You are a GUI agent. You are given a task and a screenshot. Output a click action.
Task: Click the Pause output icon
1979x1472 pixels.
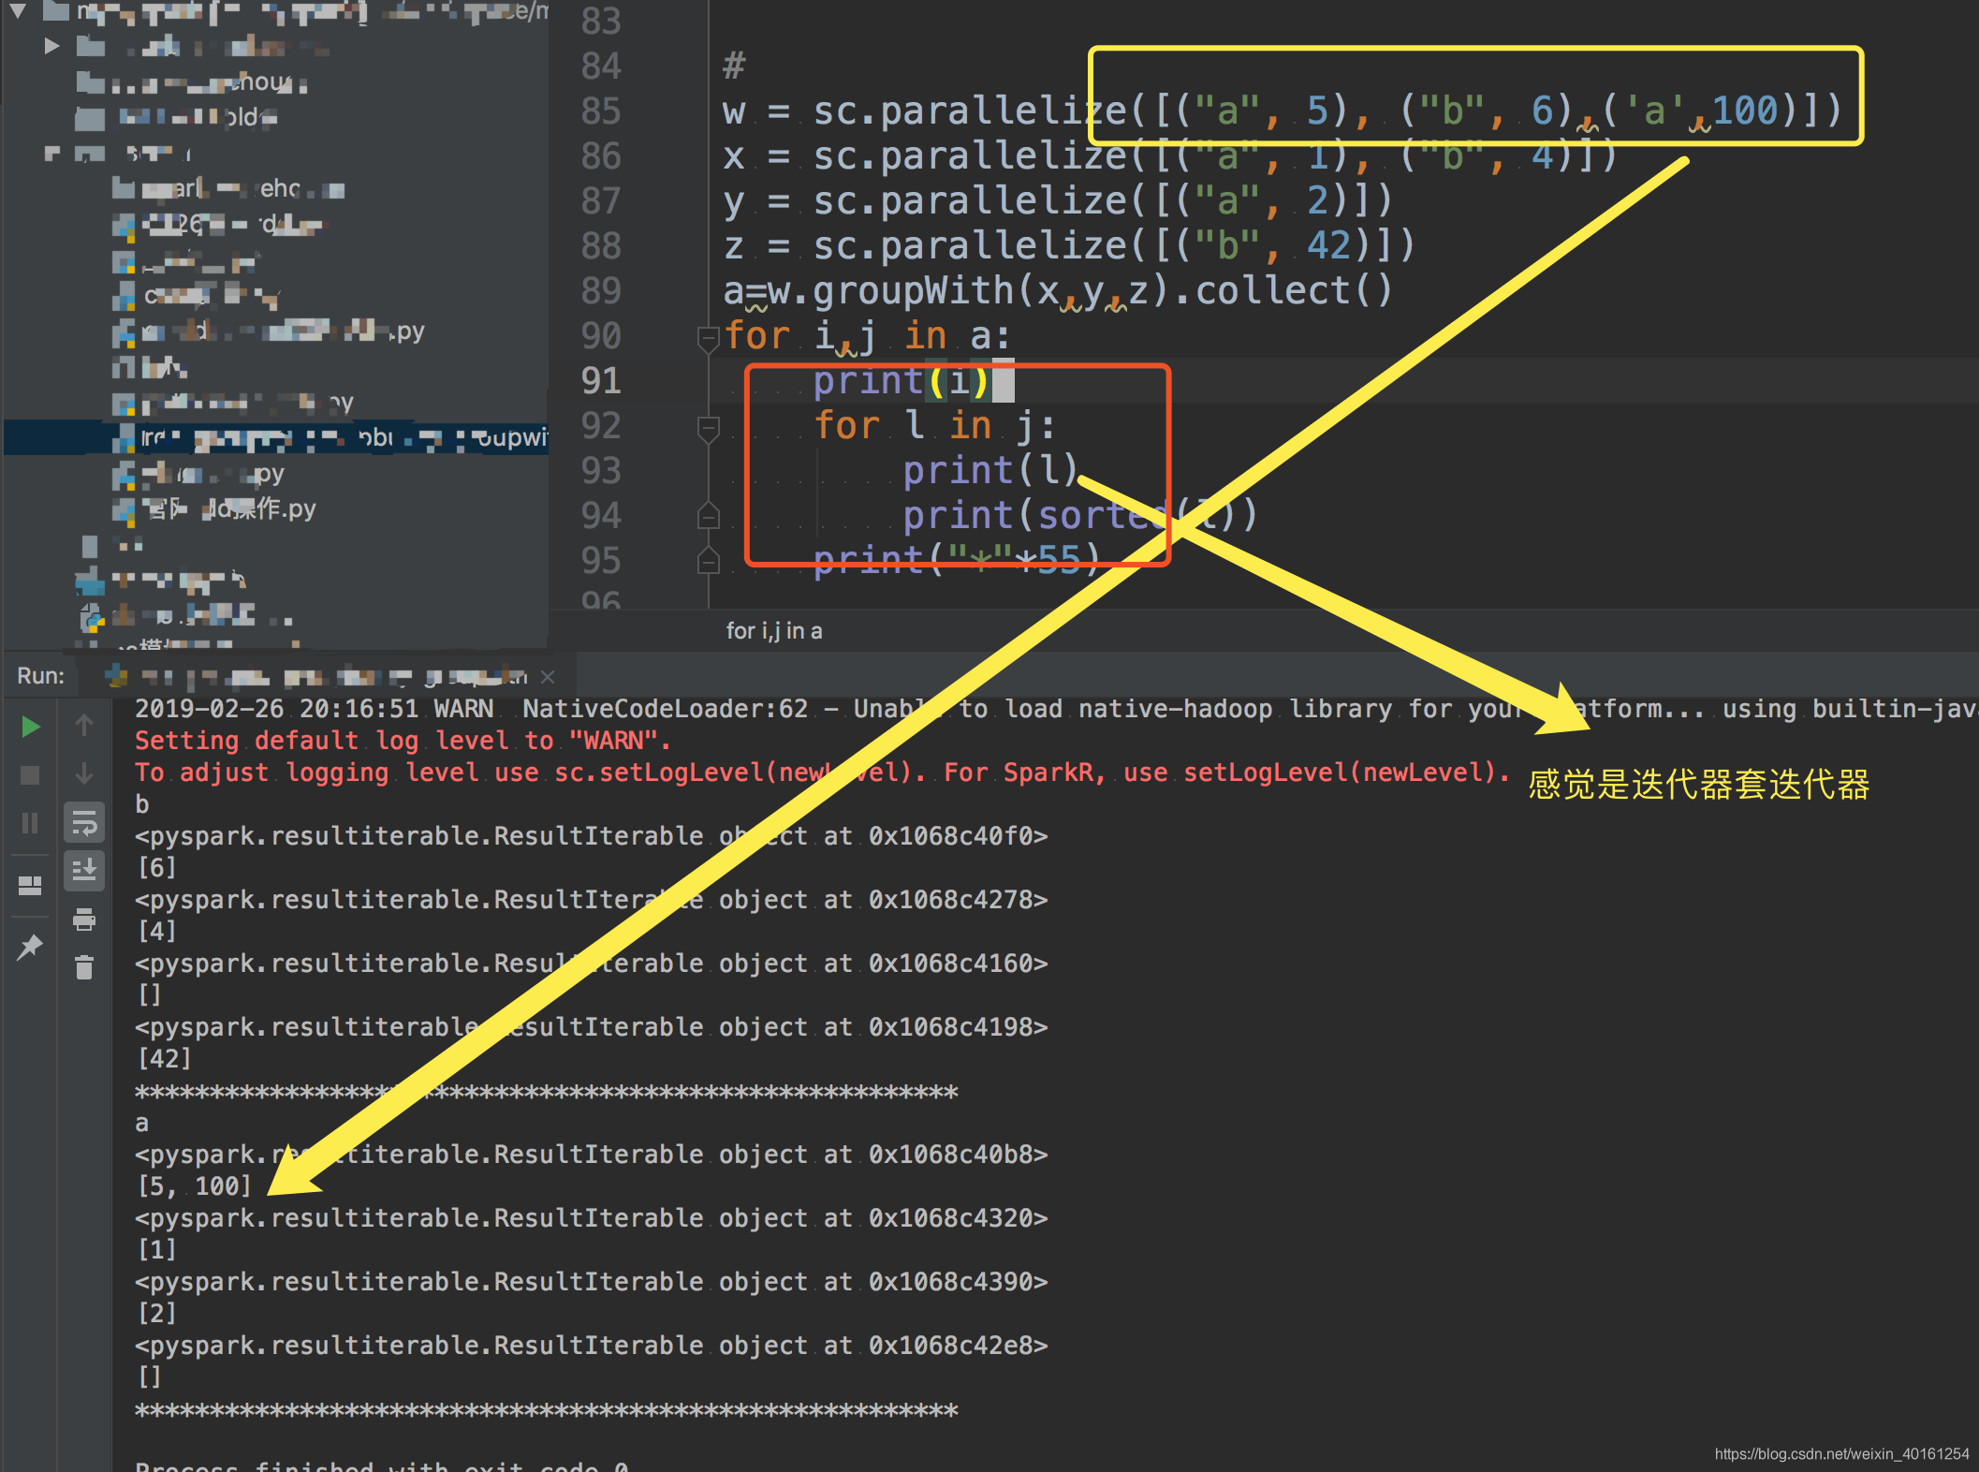tap(30, 823)
